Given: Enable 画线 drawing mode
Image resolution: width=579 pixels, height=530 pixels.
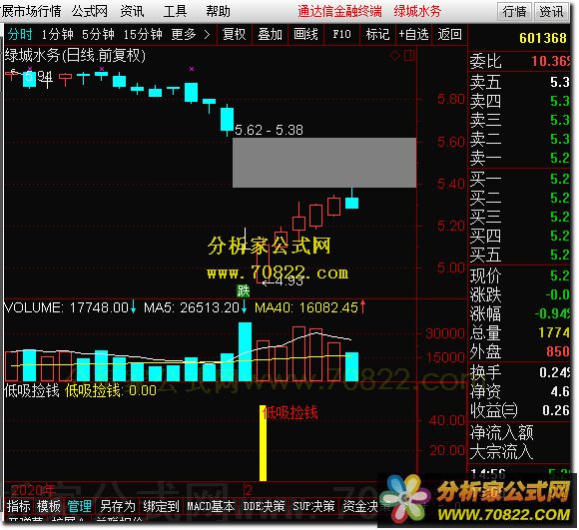Looking at the screenshot, I should [x=305, y=34].
